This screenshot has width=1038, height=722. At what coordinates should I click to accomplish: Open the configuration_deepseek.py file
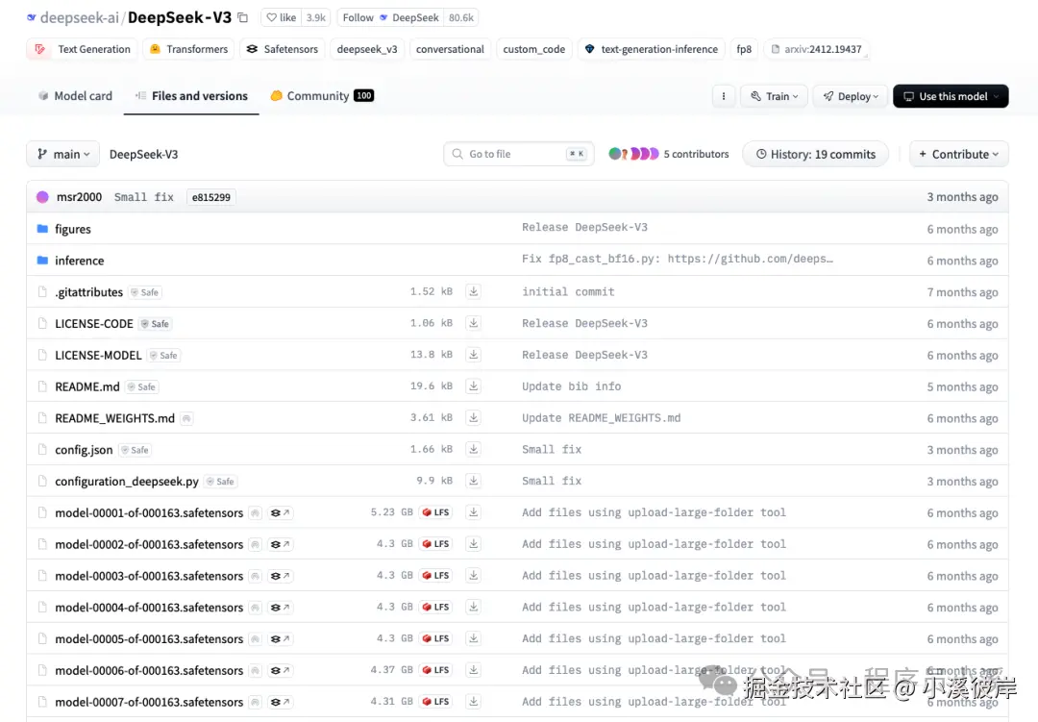point(127,482)
